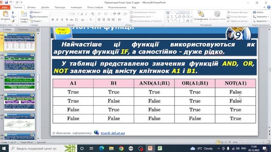271x152 pixels.
Task: Minimize the ribbon with caret icon
Action: point(264,7)
